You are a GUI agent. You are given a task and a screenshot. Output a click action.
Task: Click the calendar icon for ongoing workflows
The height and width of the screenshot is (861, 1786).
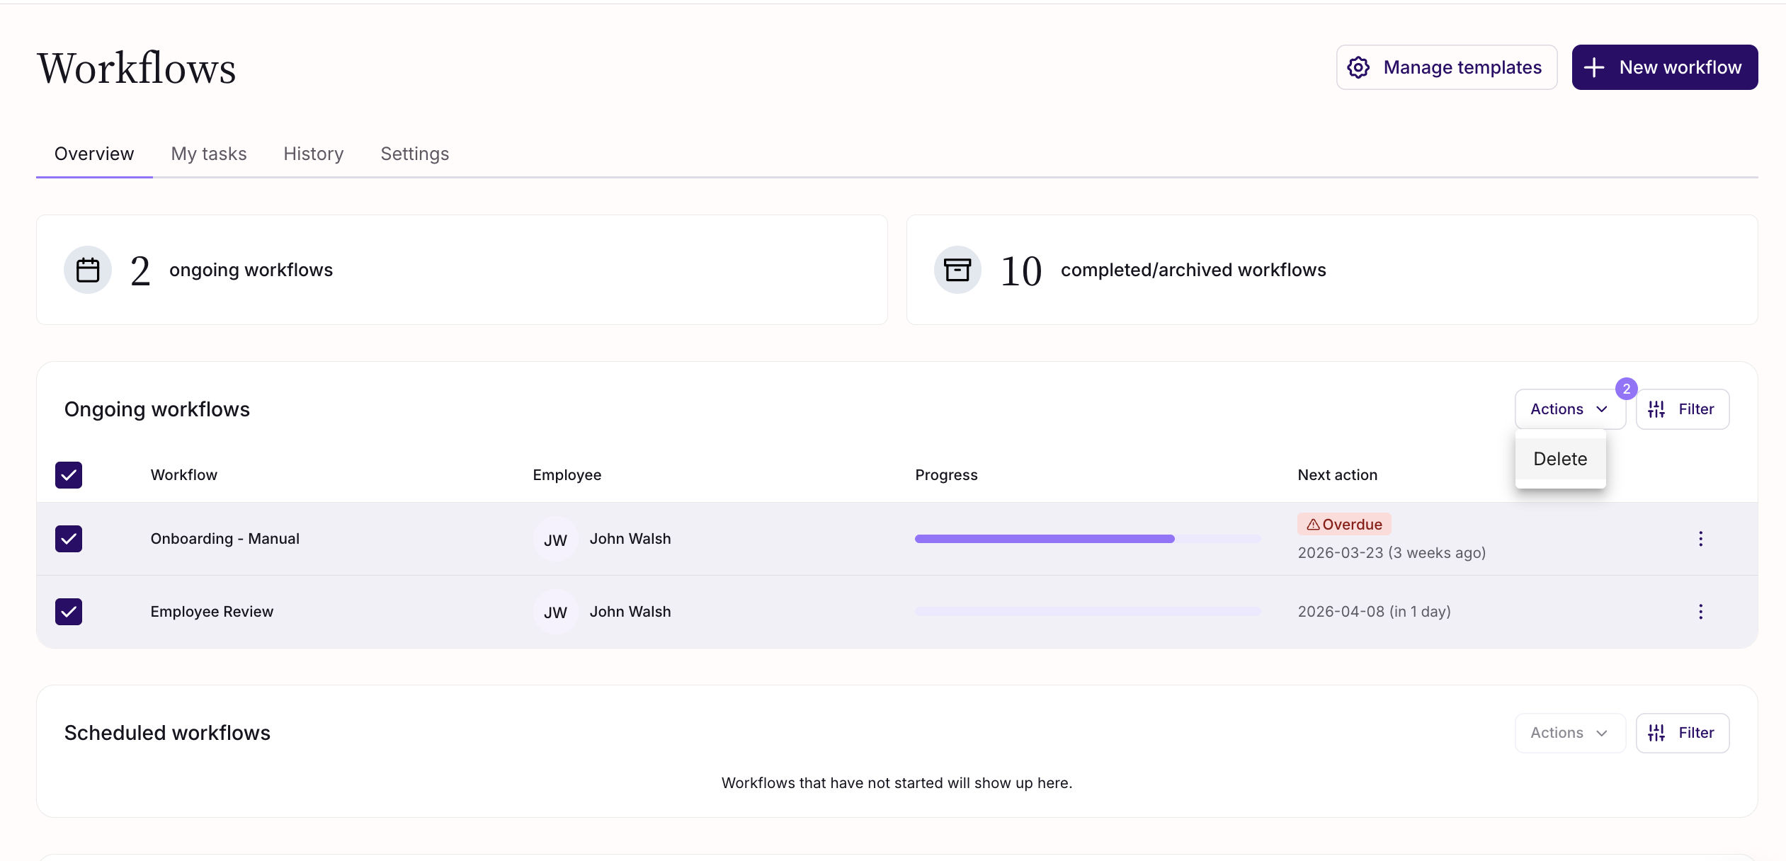88,270
